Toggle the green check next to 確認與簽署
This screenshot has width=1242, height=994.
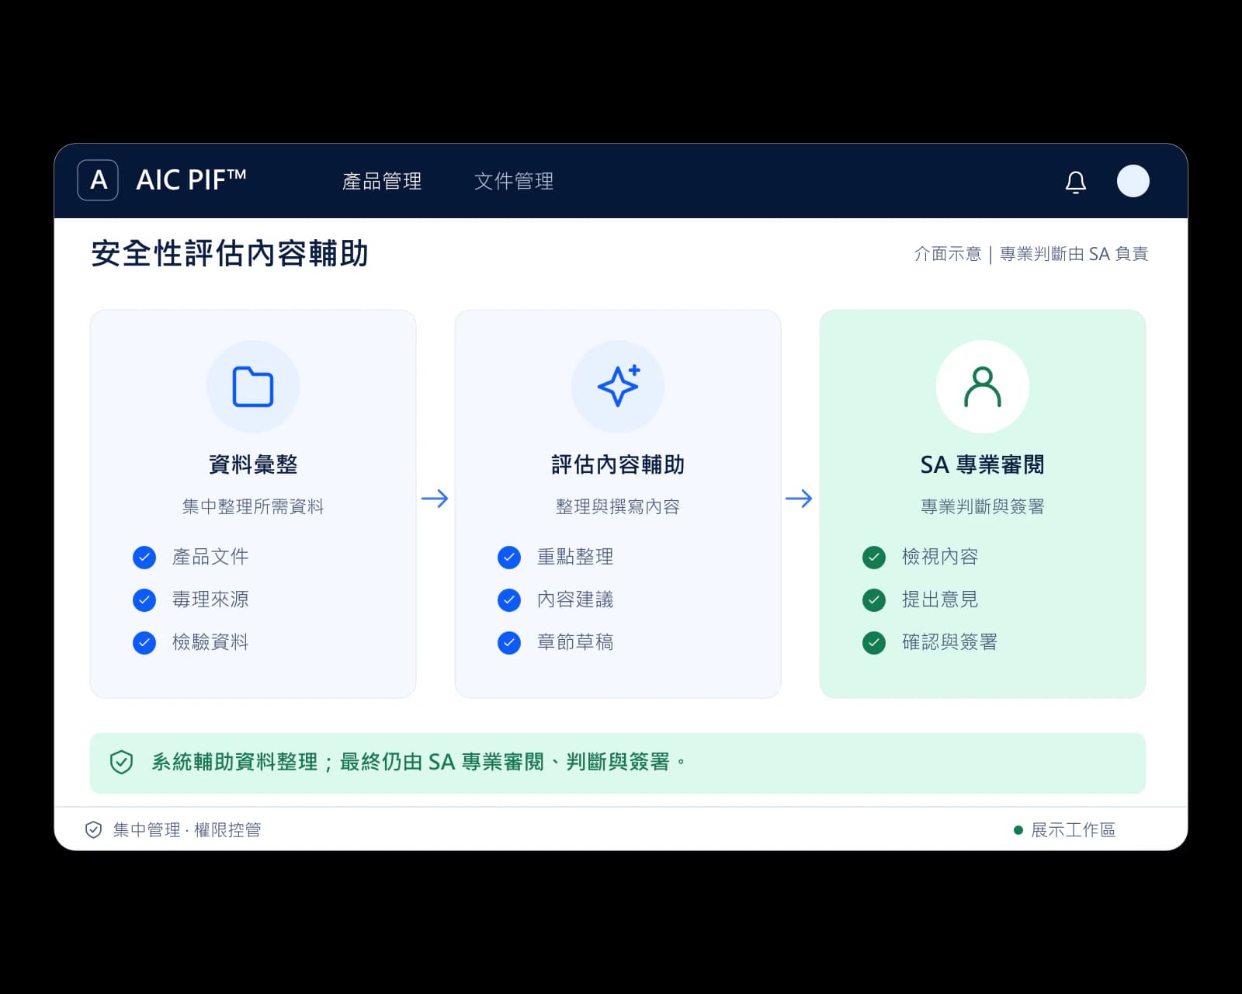point(874,643)
